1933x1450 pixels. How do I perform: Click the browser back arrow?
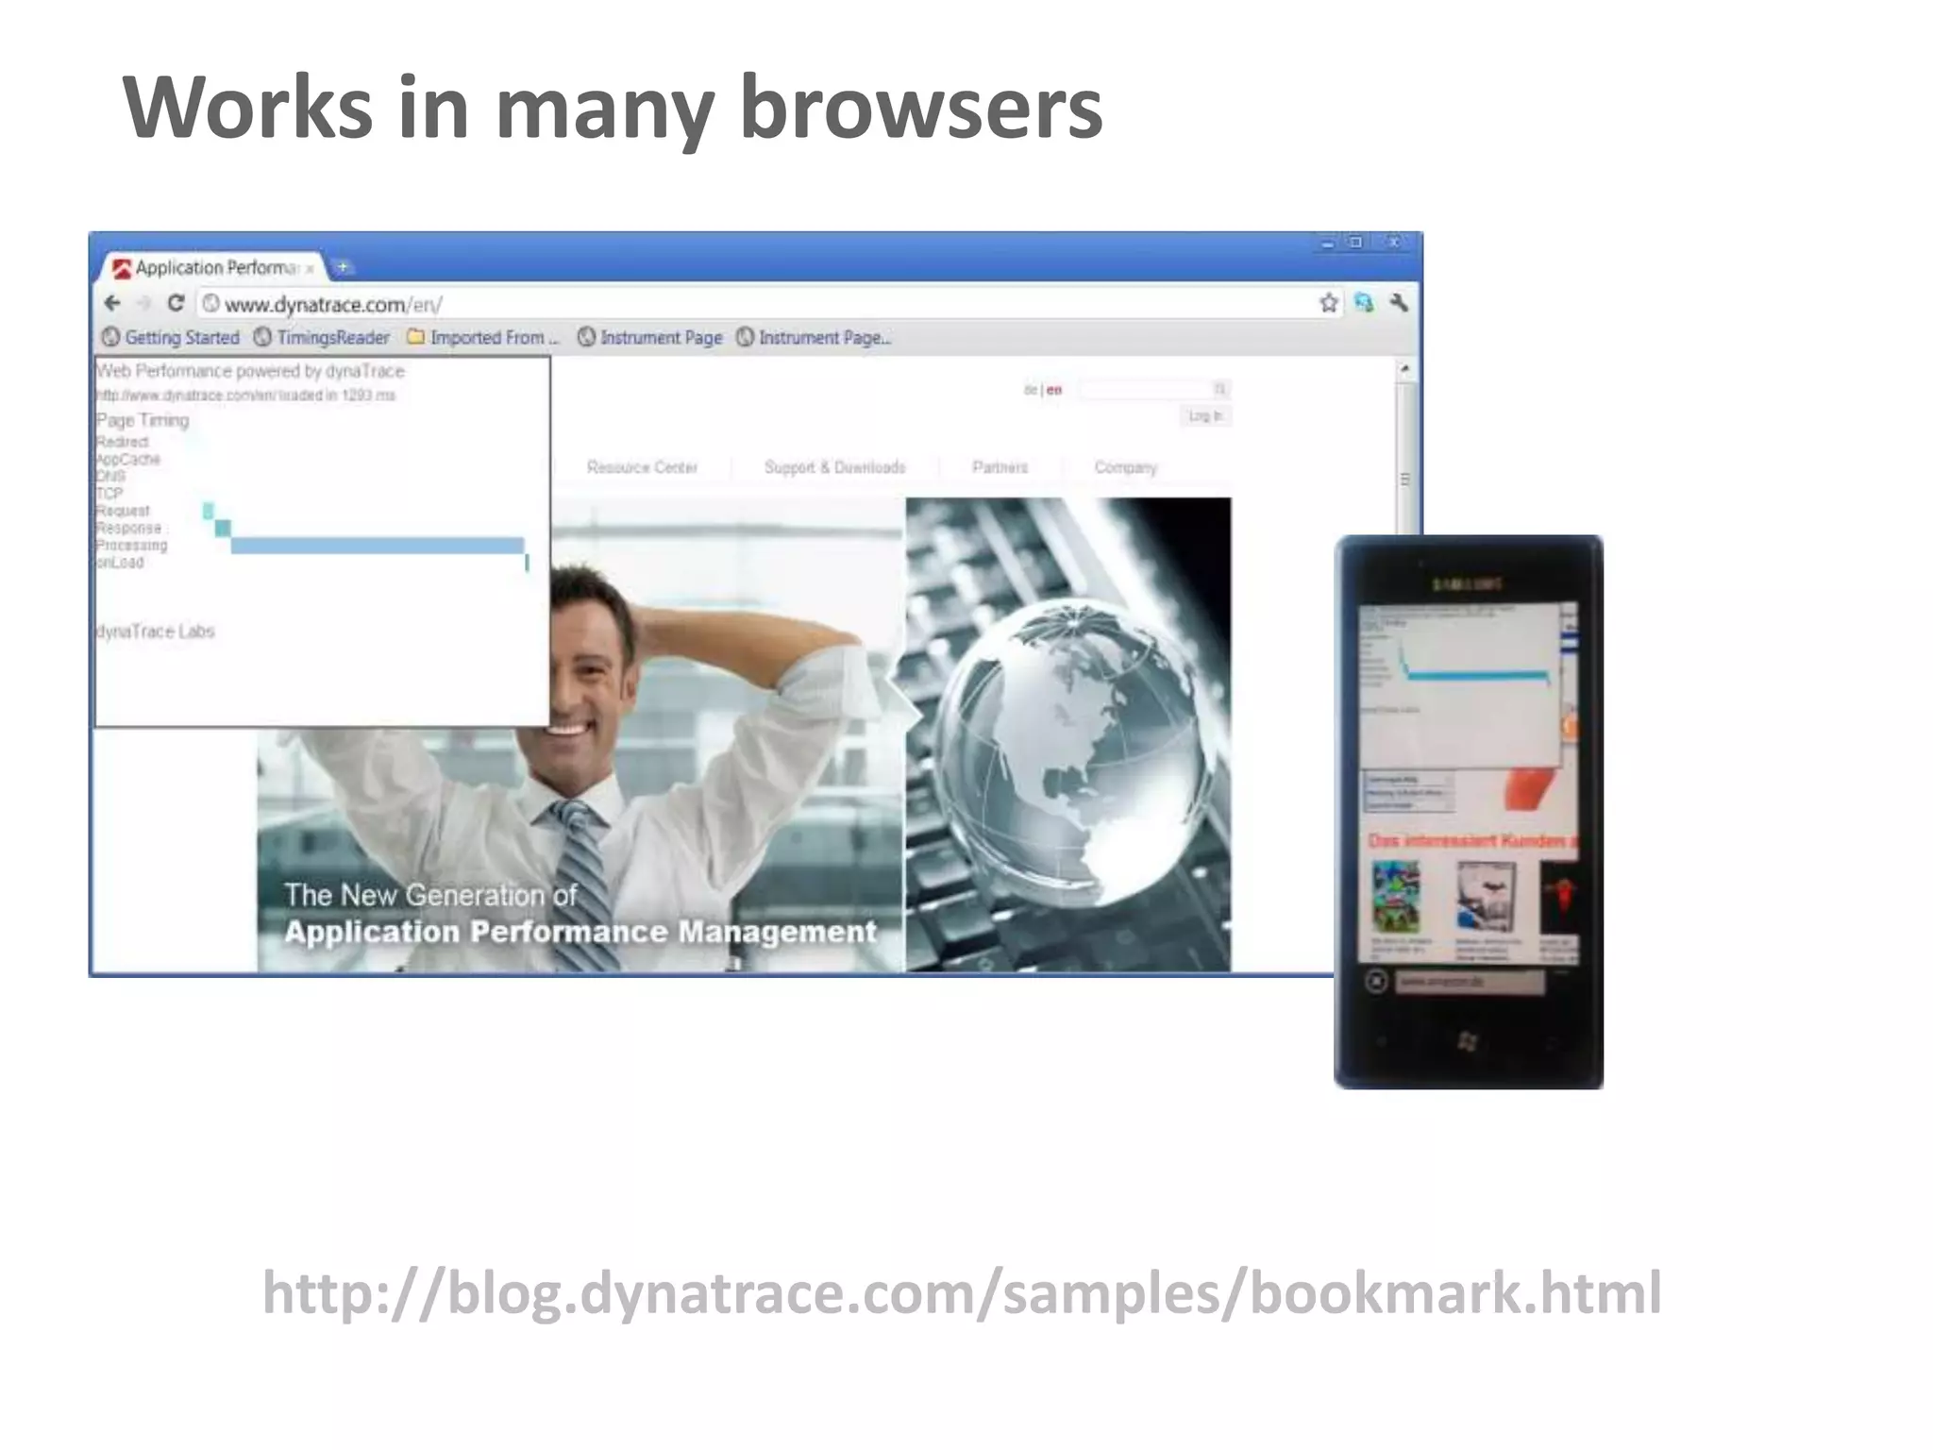tap(112, 303)
